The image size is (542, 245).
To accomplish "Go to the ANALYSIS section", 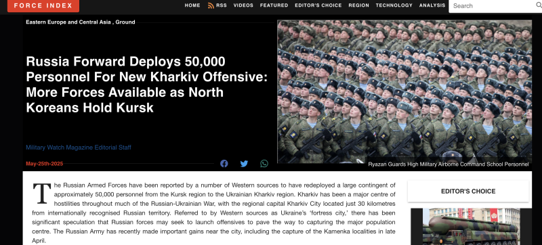I will tap(432, 5).
